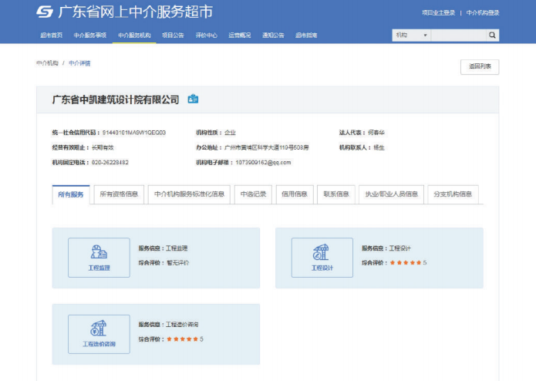The width and height of the screenshot is (536, 381).
Task: Click the 法人代表 name value
Action: [x=376, y=133]
